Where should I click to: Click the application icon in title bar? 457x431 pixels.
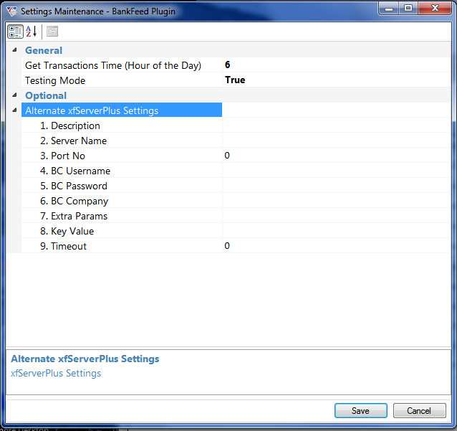click(12, 11)
